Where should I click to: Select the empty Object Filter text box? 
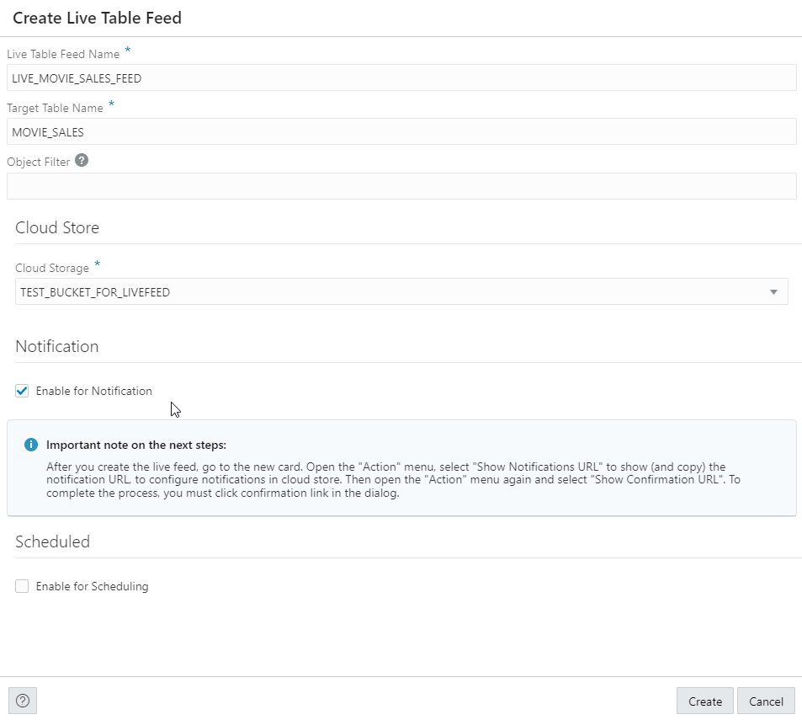click(x=401, y=186)
